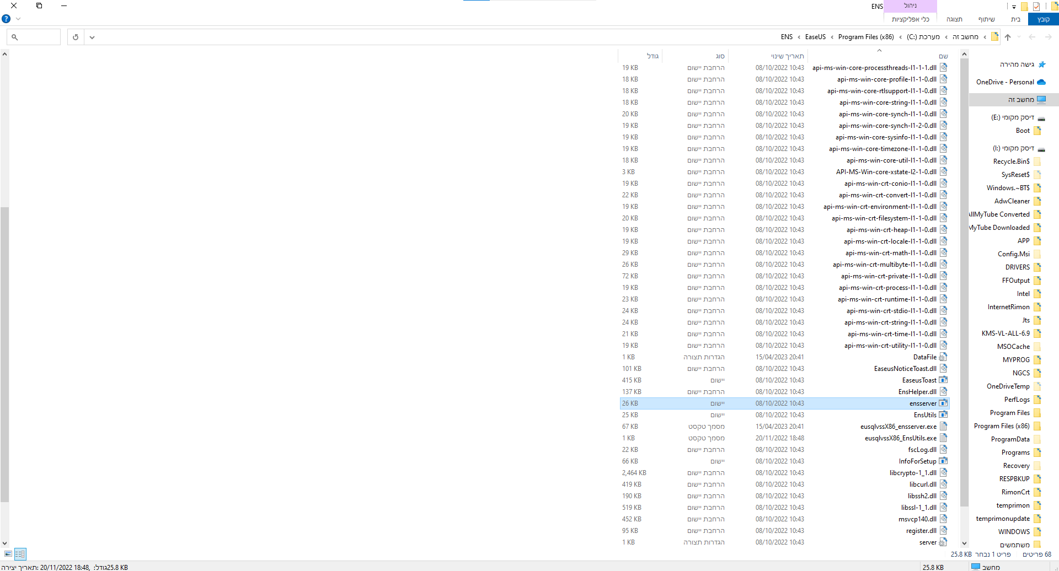Sort files by the Name (שם) column header
This screenshot has height=571, width=1059.
pos(879,56)
